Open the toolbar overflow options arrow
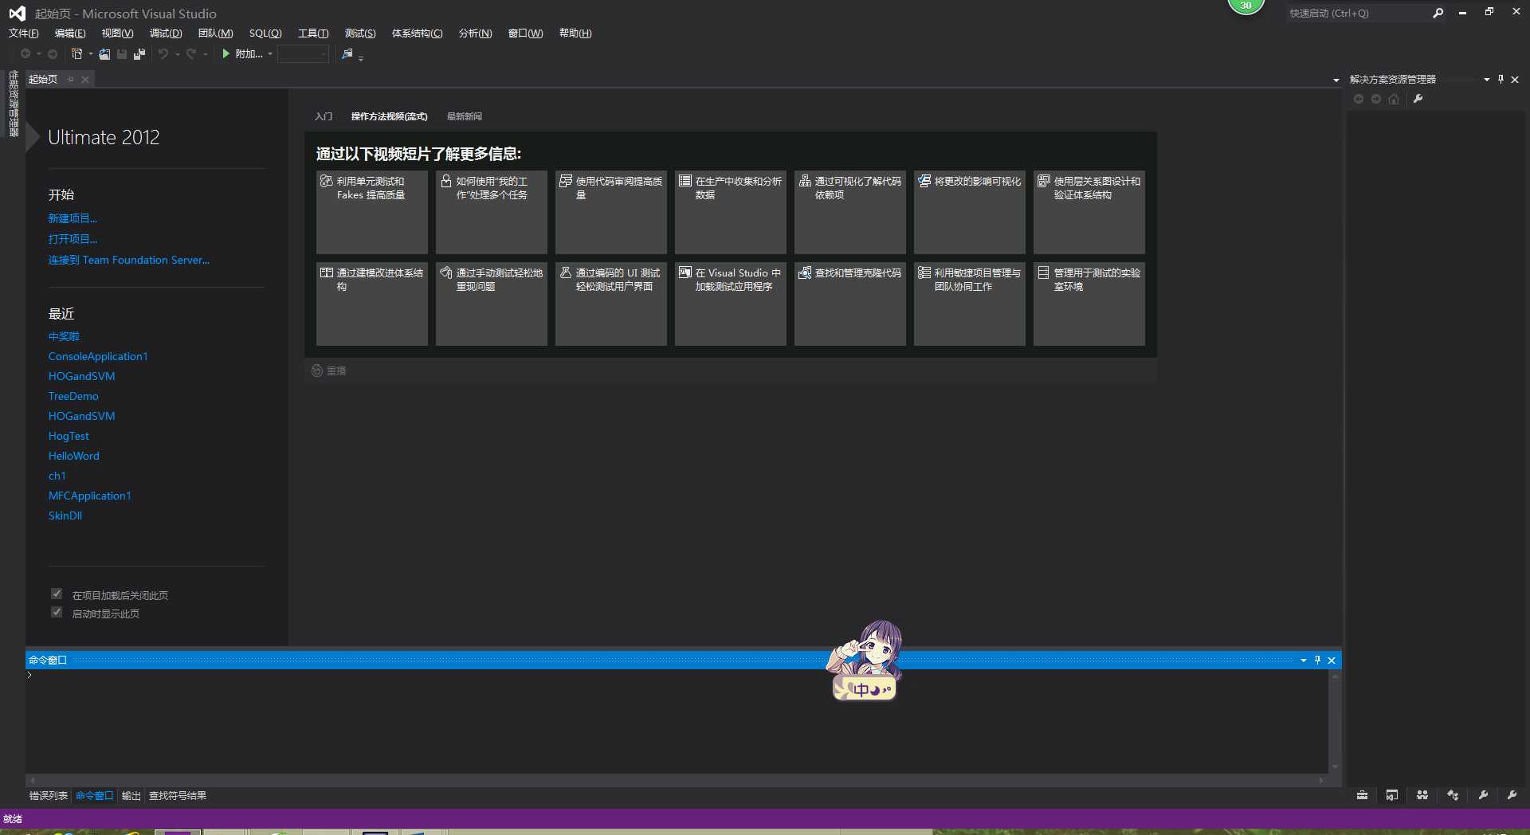 point(361,57)
